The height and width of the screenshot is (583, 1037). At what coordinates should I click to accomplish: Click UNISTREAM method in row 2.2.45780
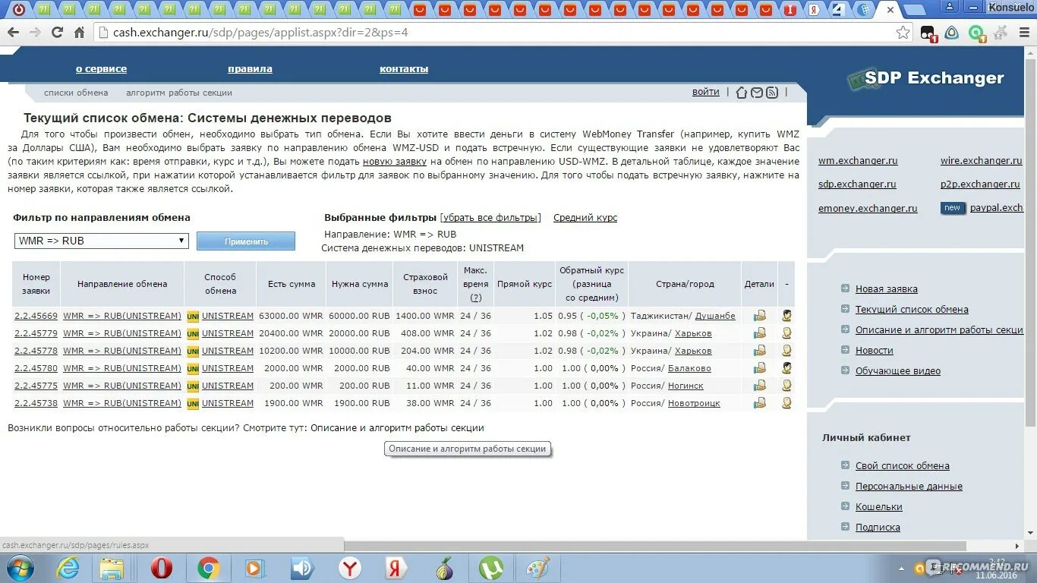tap(228, 368)
